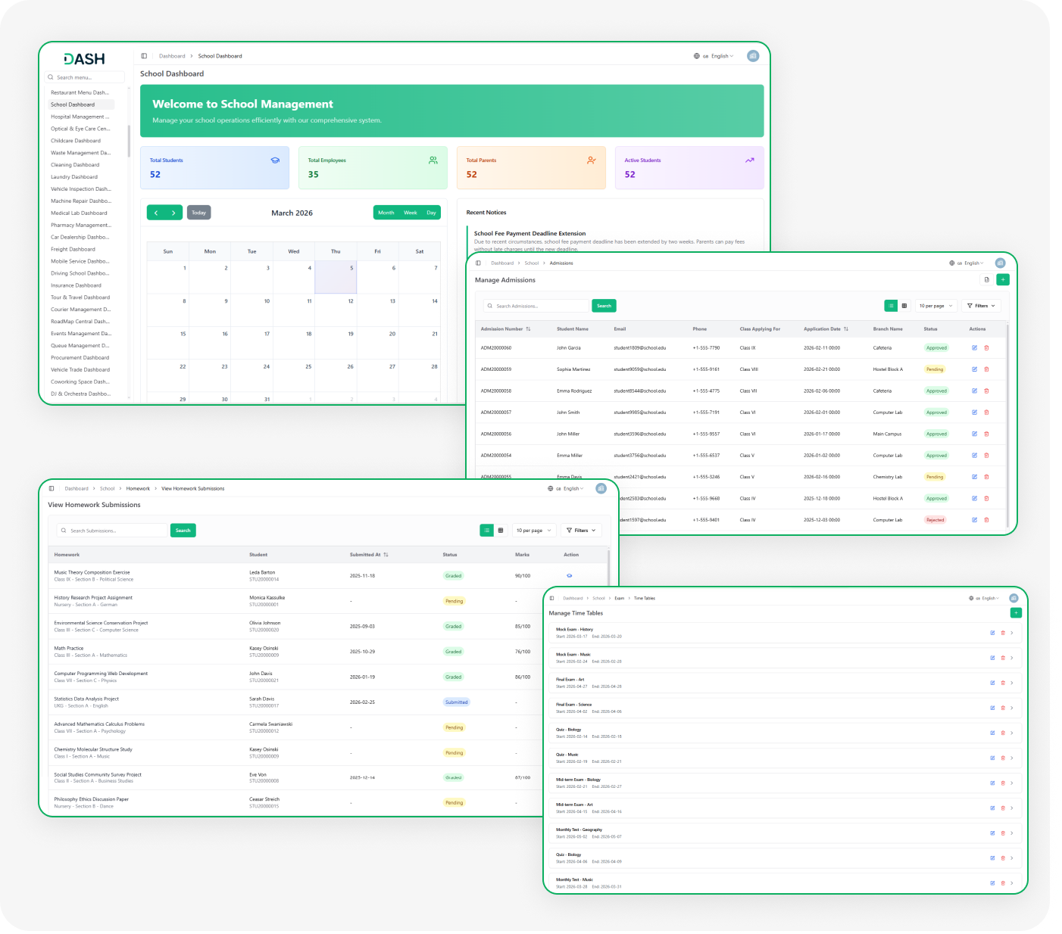This screenshot has height=934, width=1062.
Task: Open the 10 per page dropdown in Admissions
Action: pyautogui.click(x=936, y=306)
